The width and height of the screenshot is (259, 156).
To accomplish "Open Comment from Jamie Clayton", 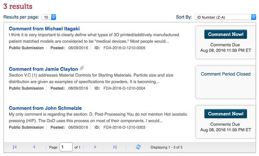I will tap(44, 69).
